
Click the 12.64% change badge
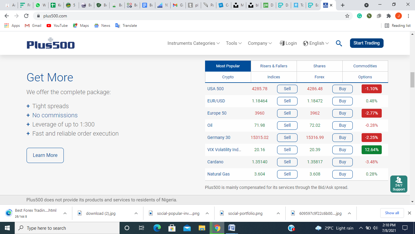(371, 150)
